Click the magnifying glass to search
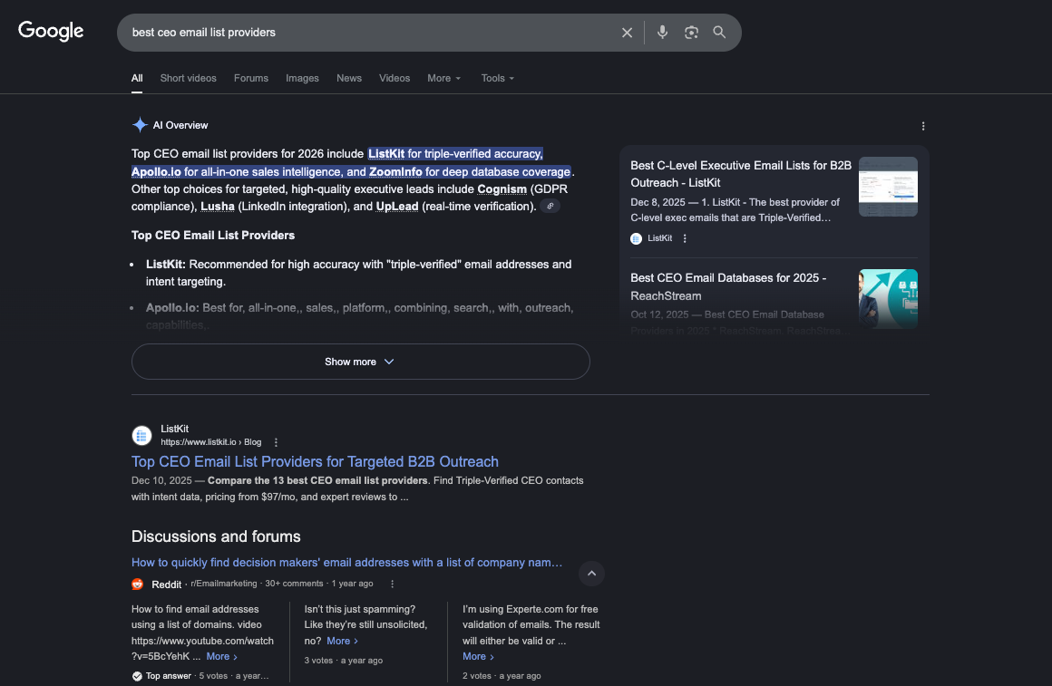Screen dimensions: 1052x686 [x=719, y=32]
